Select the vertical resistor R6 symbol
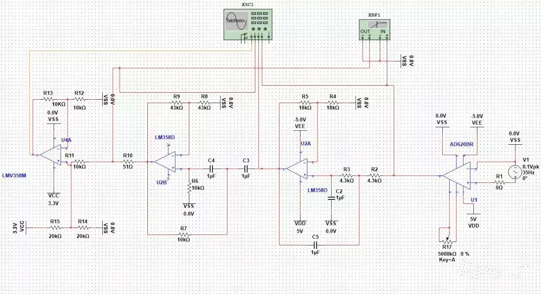The height and width of the screenshot is (294, 541). pyautogui.click(x=189, y=188)
